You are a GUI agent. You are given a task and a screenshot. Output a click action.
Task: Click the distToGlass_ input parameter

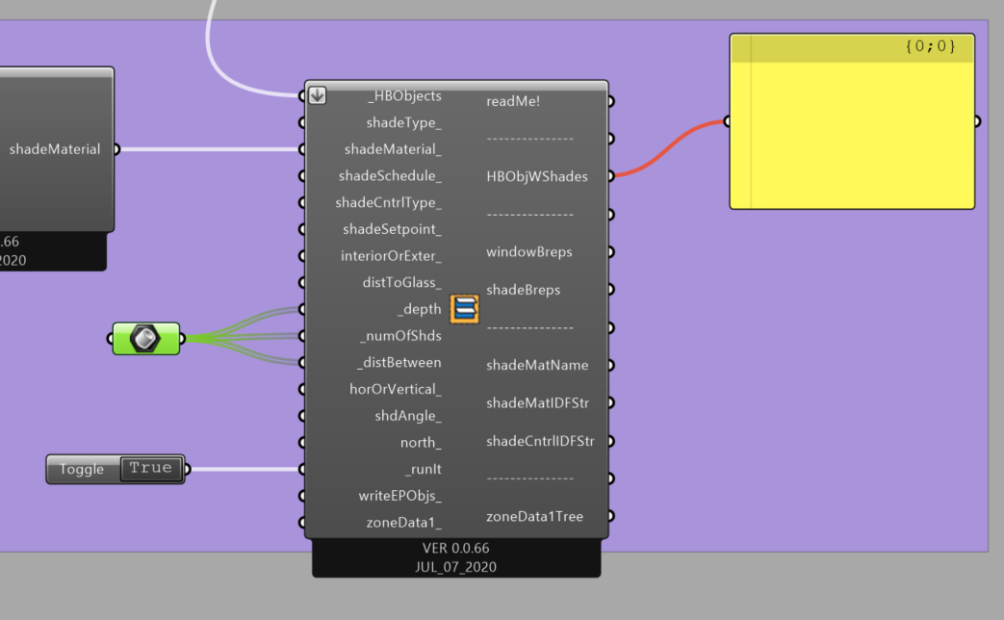point(401,282)
